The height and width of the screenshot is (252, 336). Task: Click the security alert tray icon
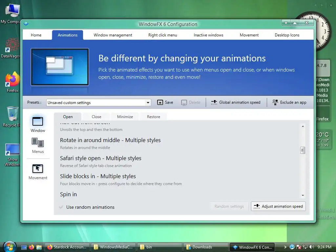click(298, 247)
